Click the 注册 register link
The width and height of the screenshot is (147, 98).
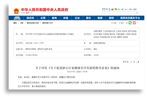click(130, 9)
